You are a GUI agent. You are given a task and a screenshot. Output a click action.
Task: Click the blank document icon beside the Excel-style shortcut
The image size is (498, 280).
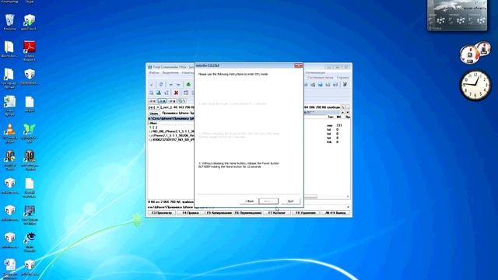pos(30,104)
